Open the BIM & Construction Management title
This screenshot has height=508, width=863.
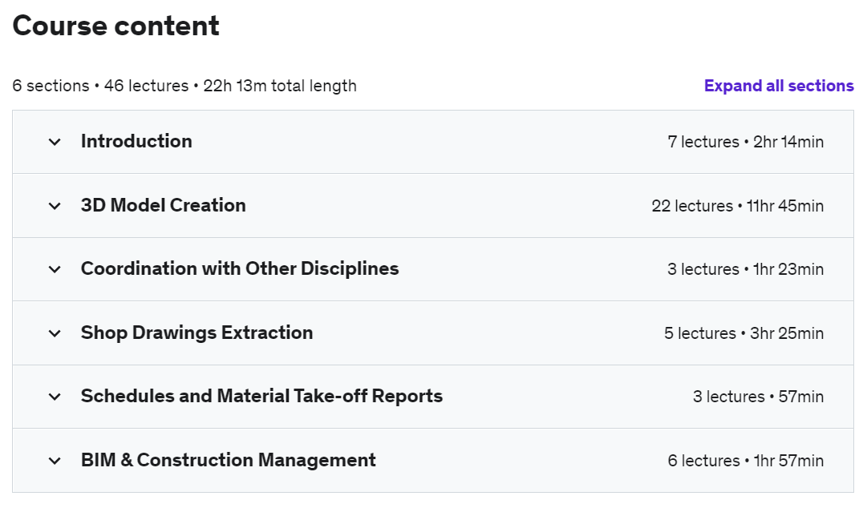(x=229, y=460)
